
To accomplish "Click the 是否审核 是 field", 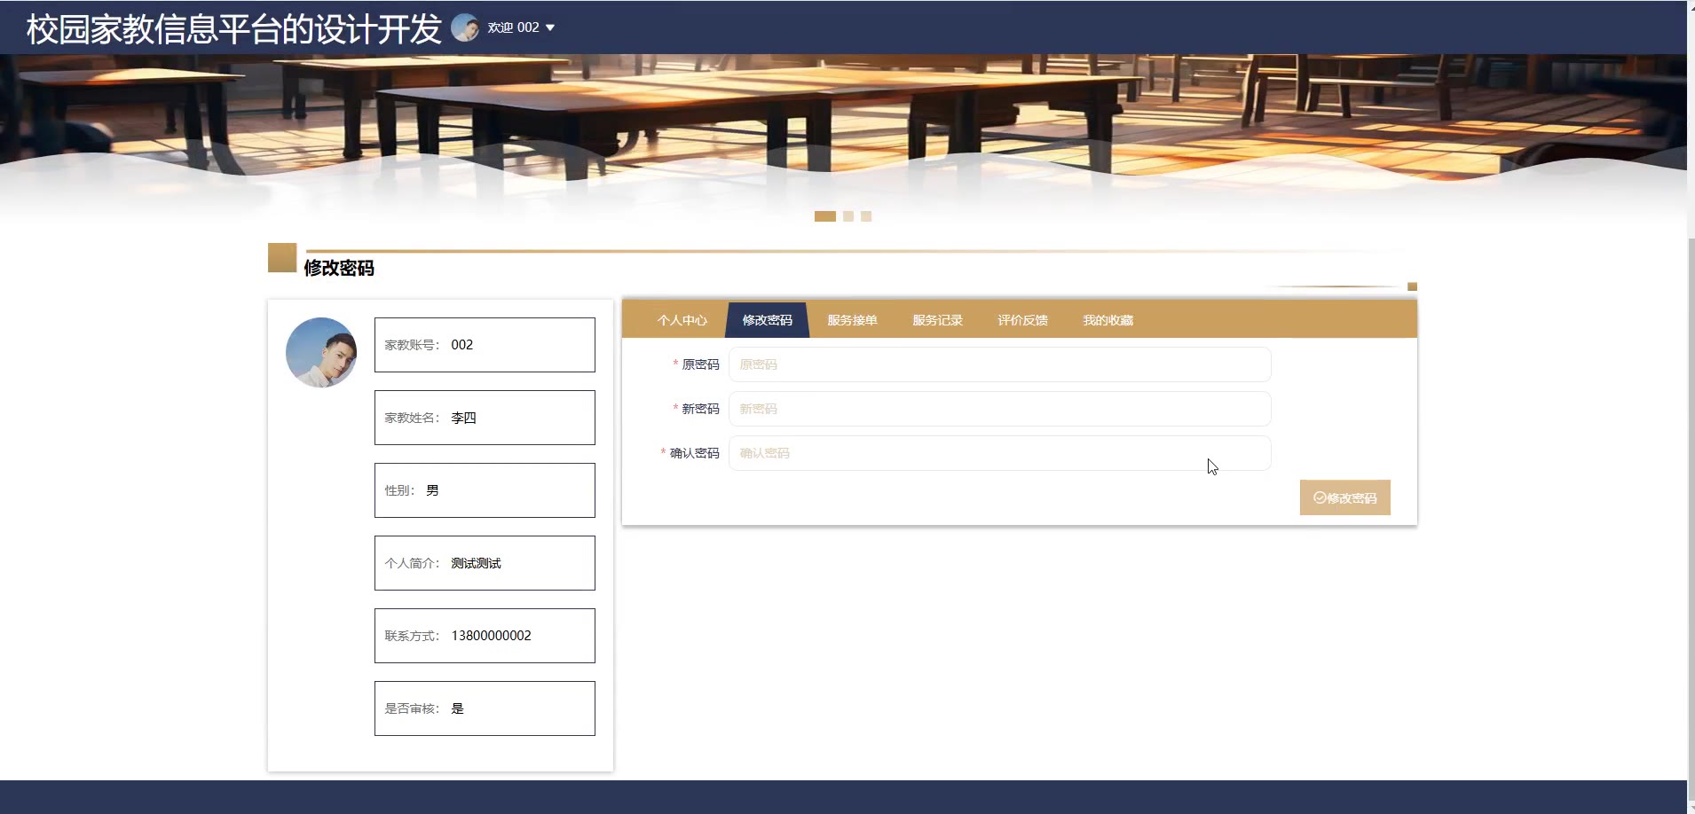I will coord(485,708).
